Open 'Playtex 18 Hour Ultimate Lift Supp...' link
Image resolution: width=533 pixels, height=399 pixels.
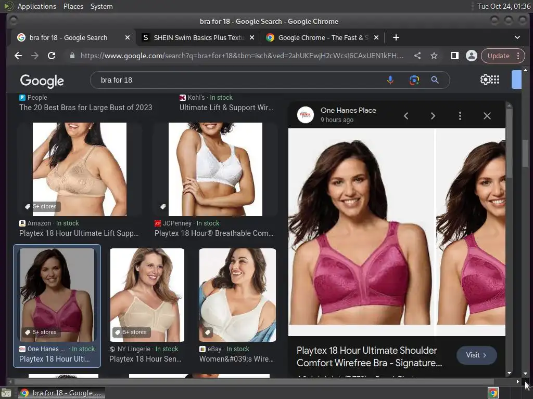pyautogui.click(x=79, y=233)
